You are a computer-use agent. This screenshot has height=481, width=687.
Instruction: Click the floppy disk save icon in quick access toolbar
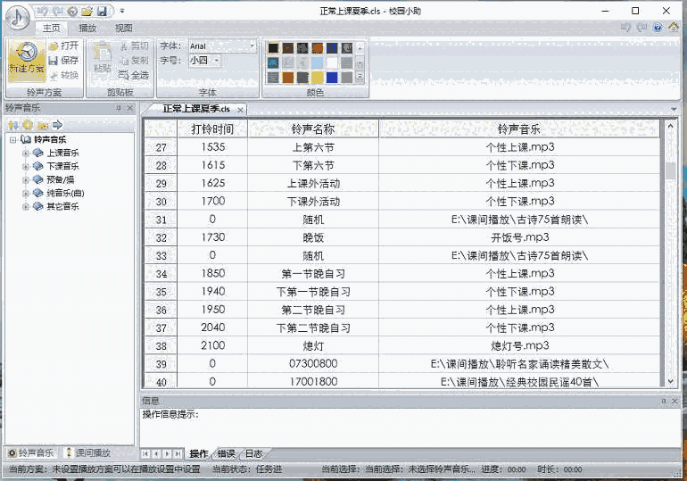click(102, 11)
